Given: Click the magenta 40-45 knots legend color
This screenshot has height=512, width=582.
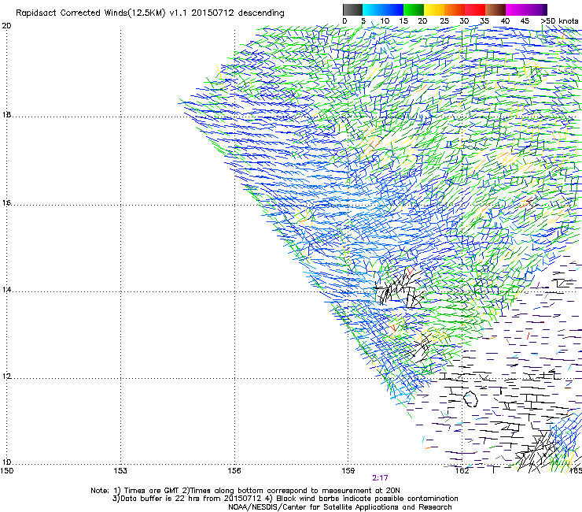Looking at the screenshot, I should tap(516, 9).
